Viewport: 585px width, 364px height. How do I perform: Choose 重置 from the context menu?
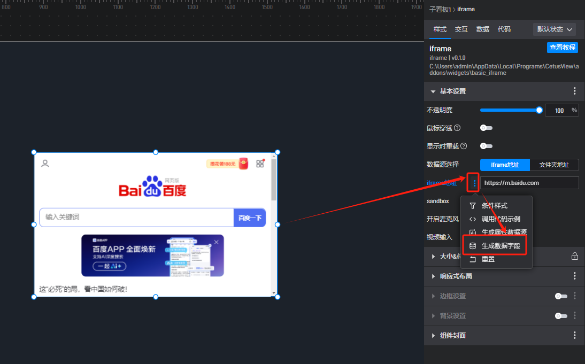pyautogui.click(x=496, y=259)
